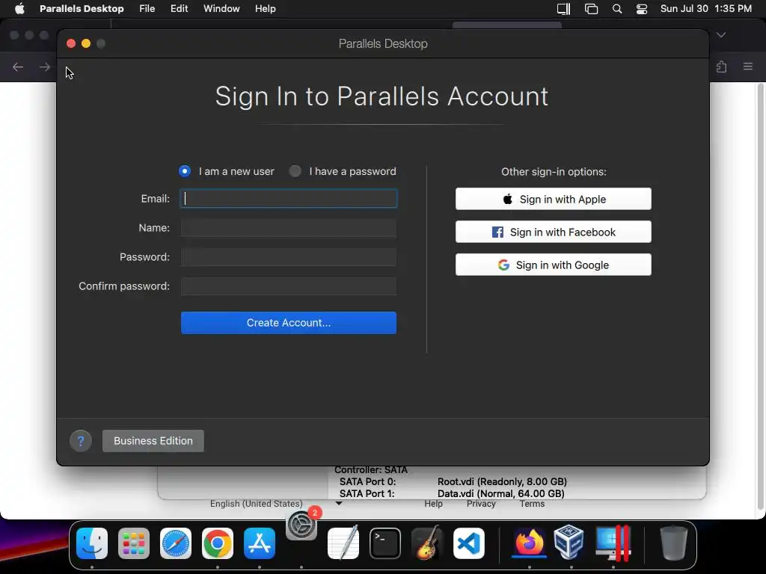This screenshot has width=766, height=574.
Task: Select the Root.vdi (Readonly, 8.00 GB) text
Action: click(502, 482)
